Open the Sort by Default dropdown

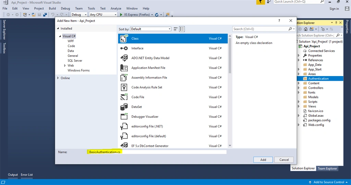[151, 29]
